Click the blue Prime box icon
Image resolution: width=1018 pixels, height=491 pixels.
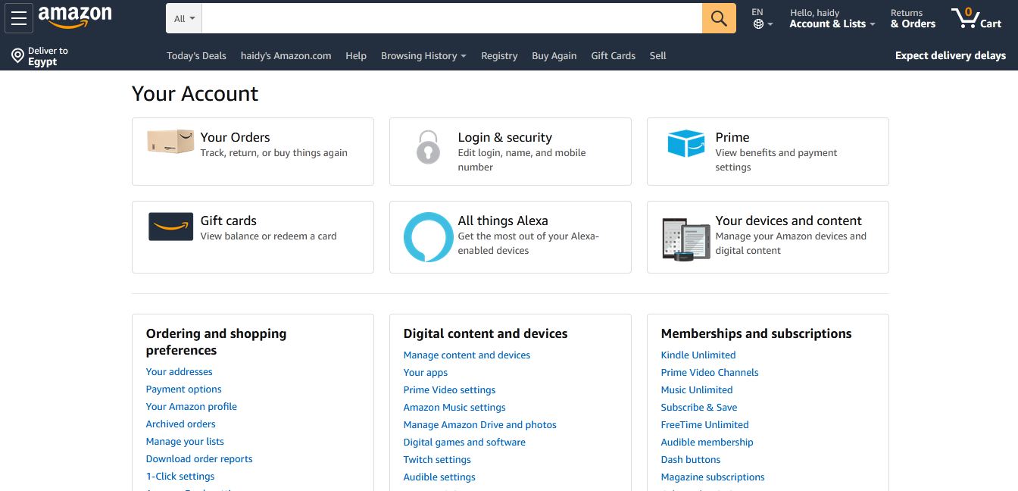pos(685,143)
